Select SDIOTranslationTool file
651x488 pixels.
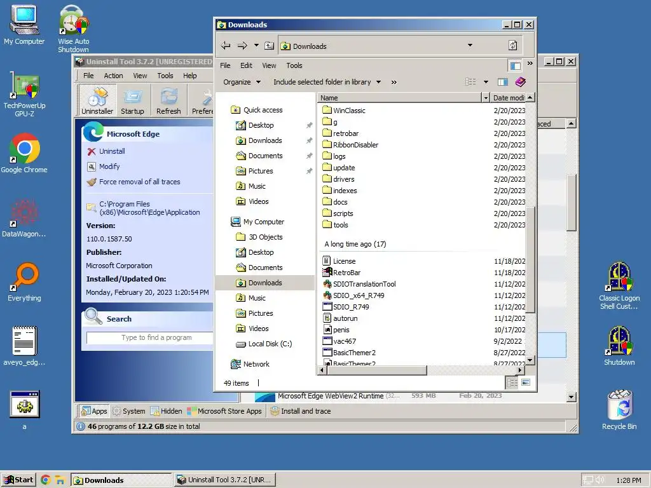tap(364, 284)
